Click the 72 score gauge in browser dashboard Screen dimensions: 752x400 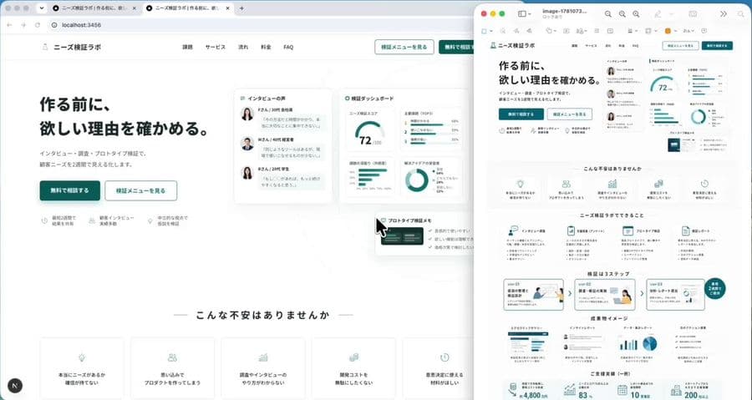click(370, 134)
